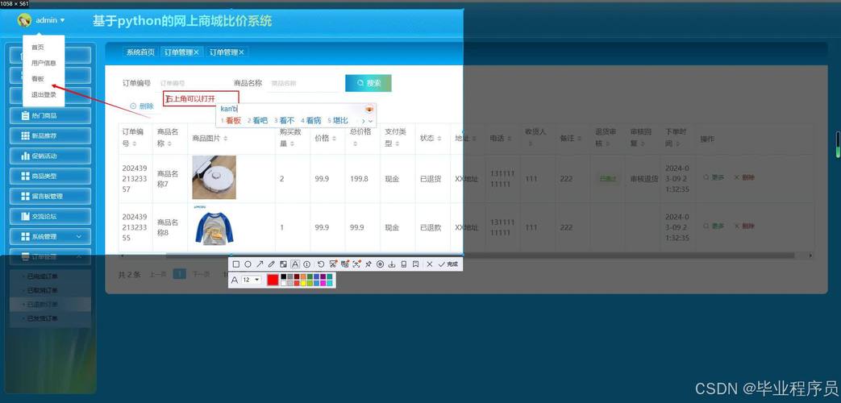Choose 看吧 candidate in the IME popup
The width and height of the screenshot is (841, 403).
tap(258, 120)
